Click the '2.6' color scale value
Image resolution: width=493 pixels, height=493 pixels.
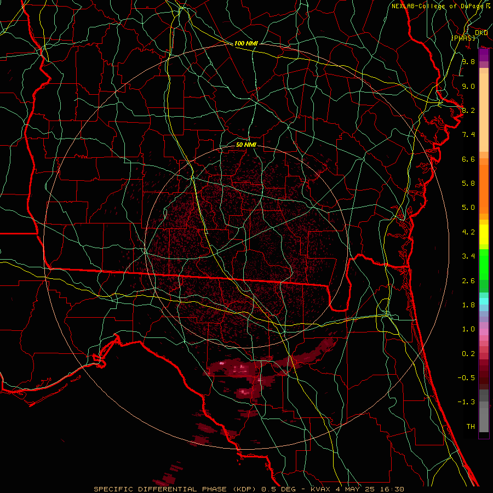[468, 281]
